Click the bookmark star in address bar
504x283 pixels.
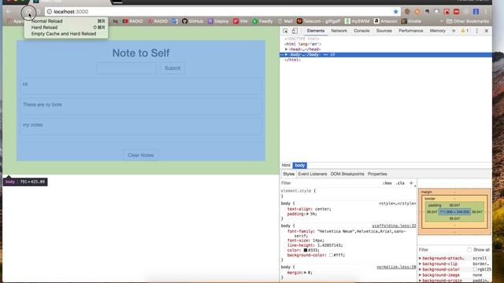click(395, 12)
